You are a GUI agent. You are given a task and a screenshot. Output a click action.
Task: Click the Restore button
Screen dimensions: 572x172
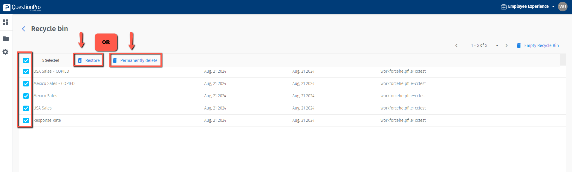pos(89,60)
